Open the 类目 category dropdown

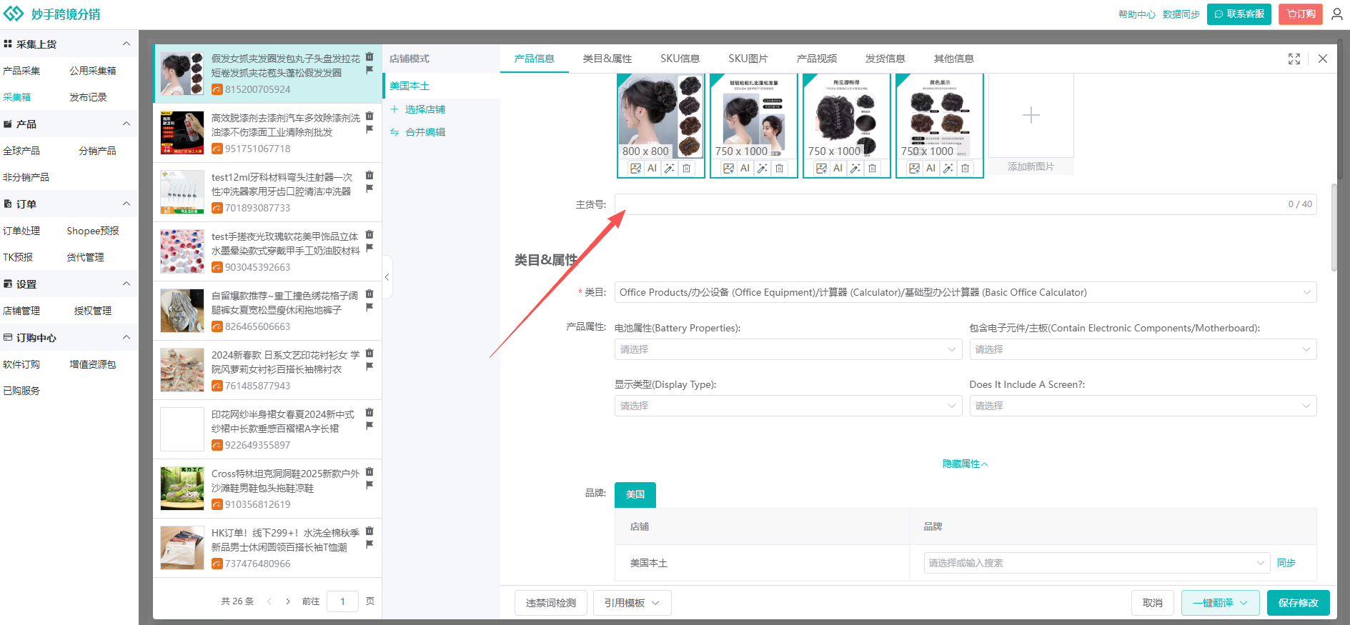tap(966, 292)
